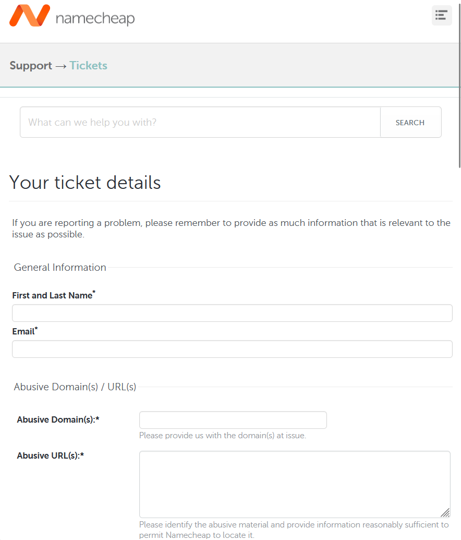Grab the Abusive URL(s) textarea resize handle
Viewport: 461px width, 540px height.
[445, 512]
